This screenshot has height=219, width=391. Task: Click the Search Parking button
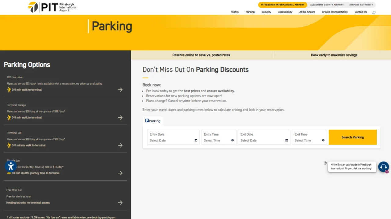coord(353,137)
